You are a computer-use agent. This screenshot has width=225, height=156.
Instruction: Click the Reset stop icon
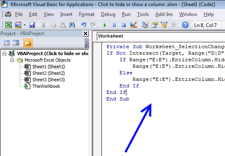tap(124, 25)
